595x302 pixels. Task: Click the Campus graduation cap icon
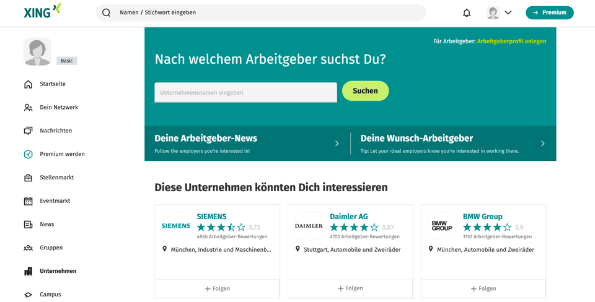coord(28,295)
